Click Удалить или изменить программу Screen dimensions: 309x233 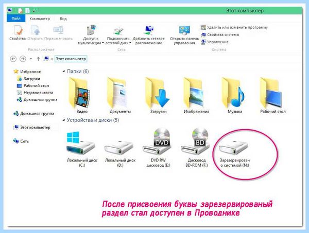tap(234, 27)
